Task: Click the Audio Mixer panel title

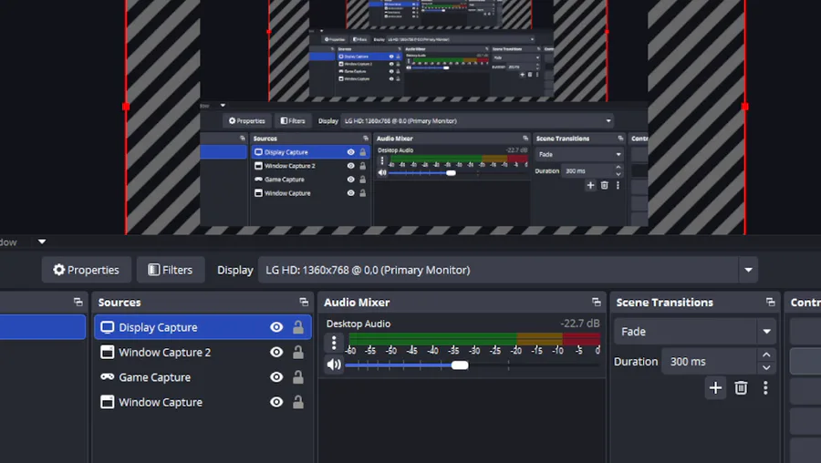Action: [357, 303]
